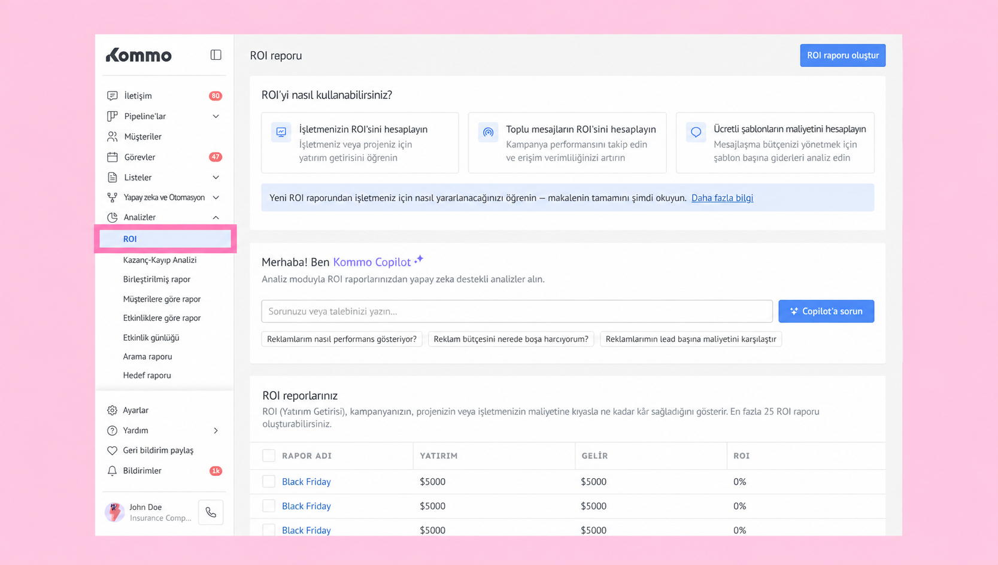Click the İletişim chat icon
Image resolution: width=998 pixels, height=565 pixels.
pyautogui.click(x=112, y=96)
